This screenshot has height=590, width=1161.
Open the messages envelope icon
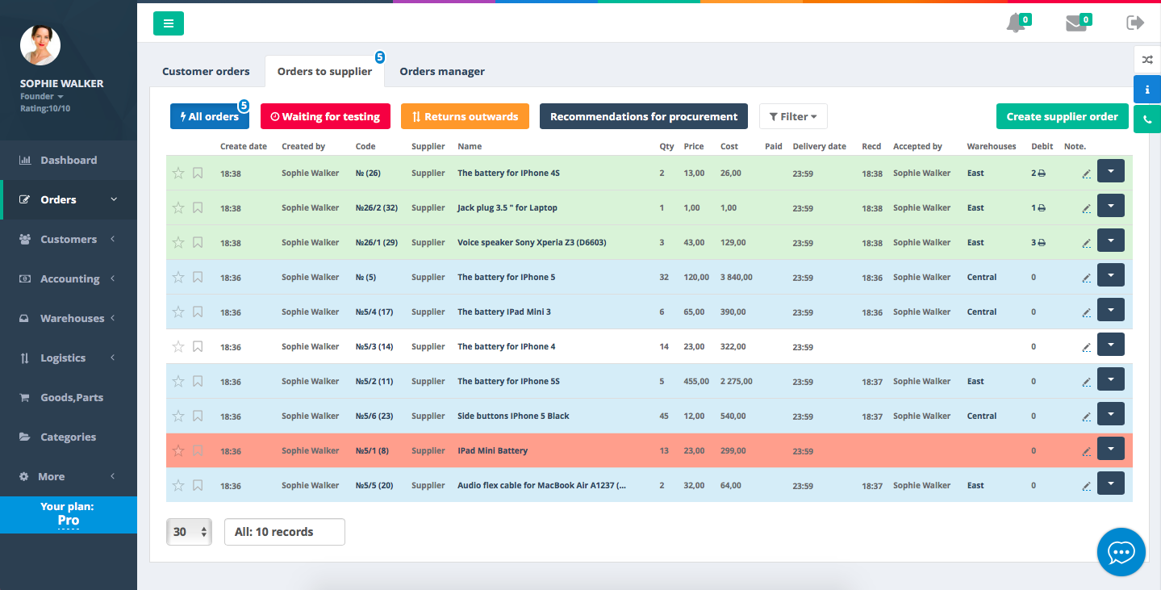pos(1075,23)
